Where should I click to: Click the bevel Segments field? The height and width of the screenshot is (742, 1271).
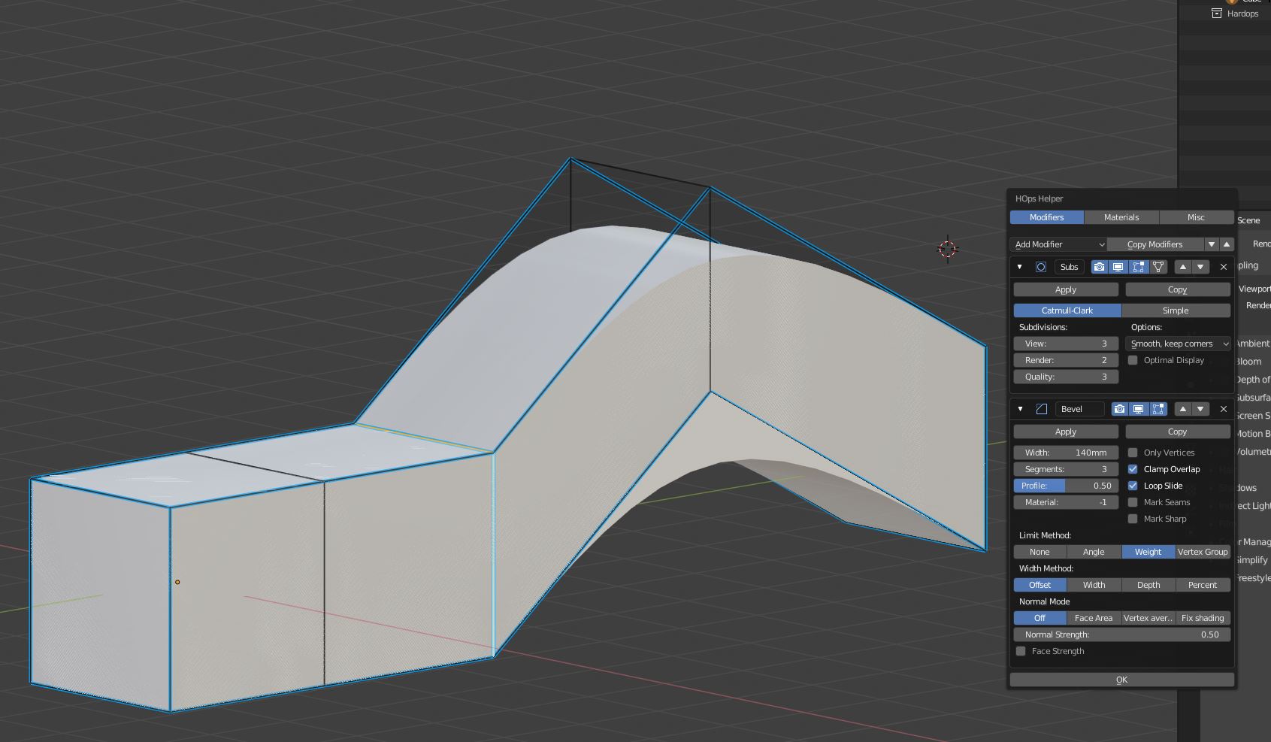pyautogui.click(x=1066, y=469)
